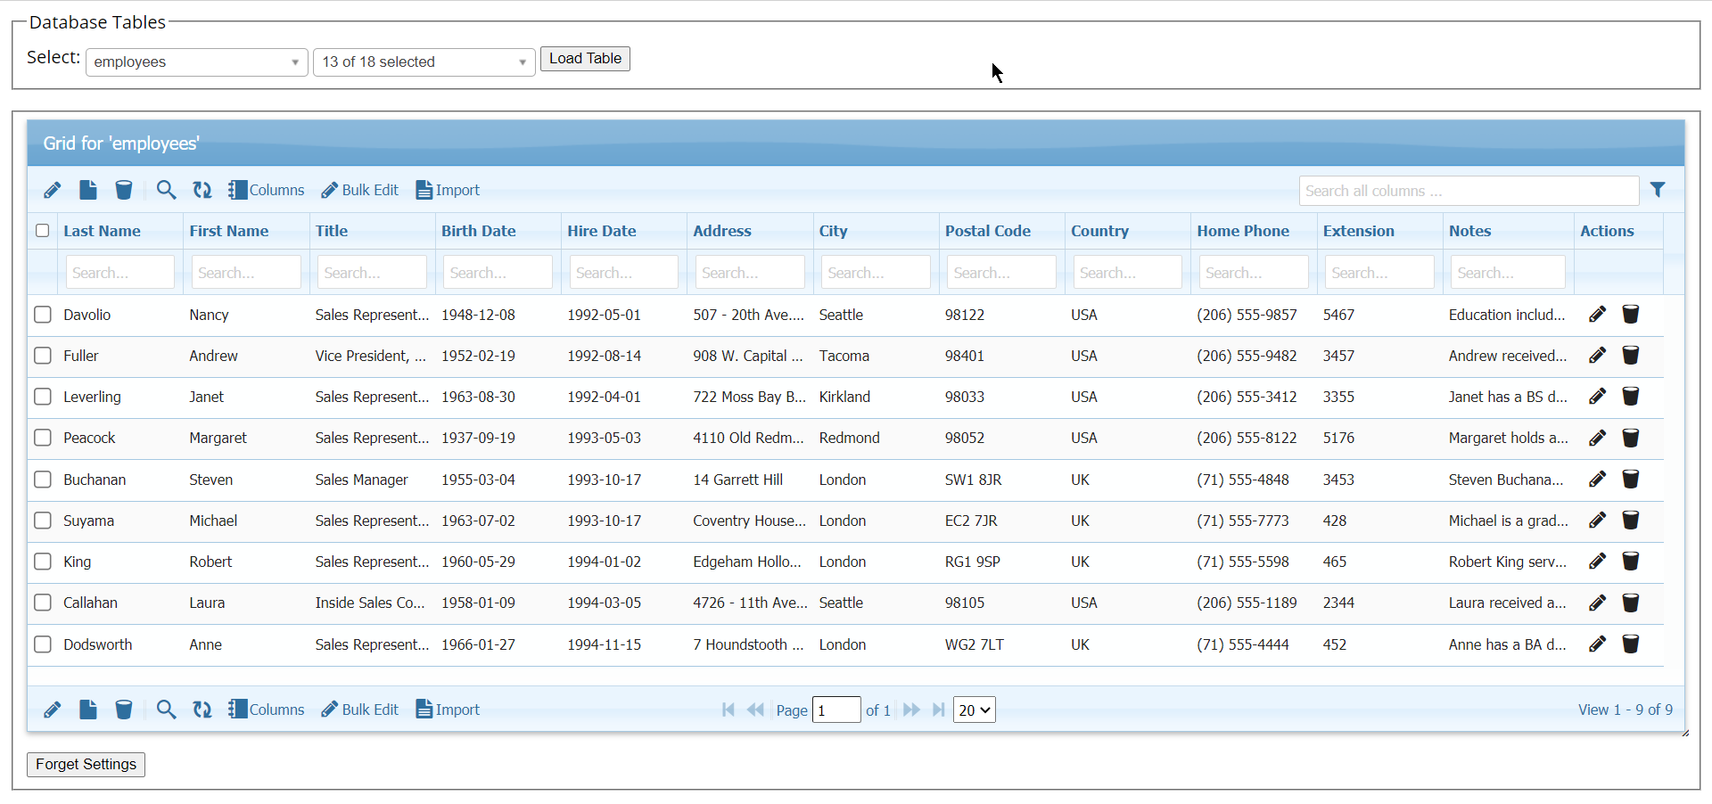Sort by the Last Name column header

pyautogui.click(x=103, y=231)
